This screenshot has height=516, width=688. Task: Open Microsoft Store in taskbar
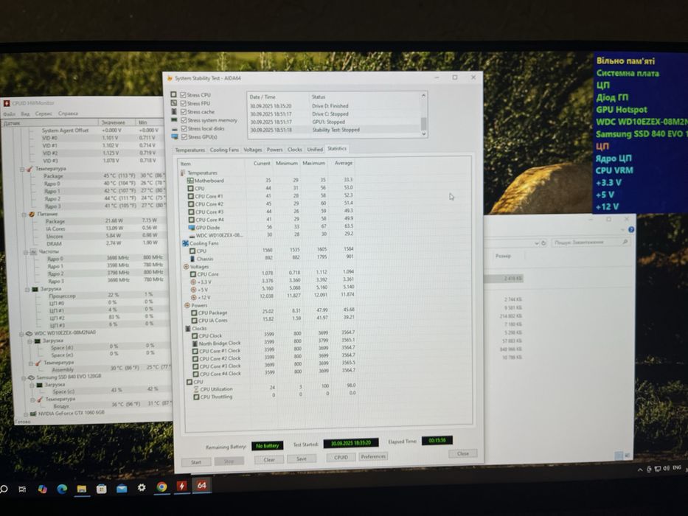pyautogui.click(x=101, y=488)
